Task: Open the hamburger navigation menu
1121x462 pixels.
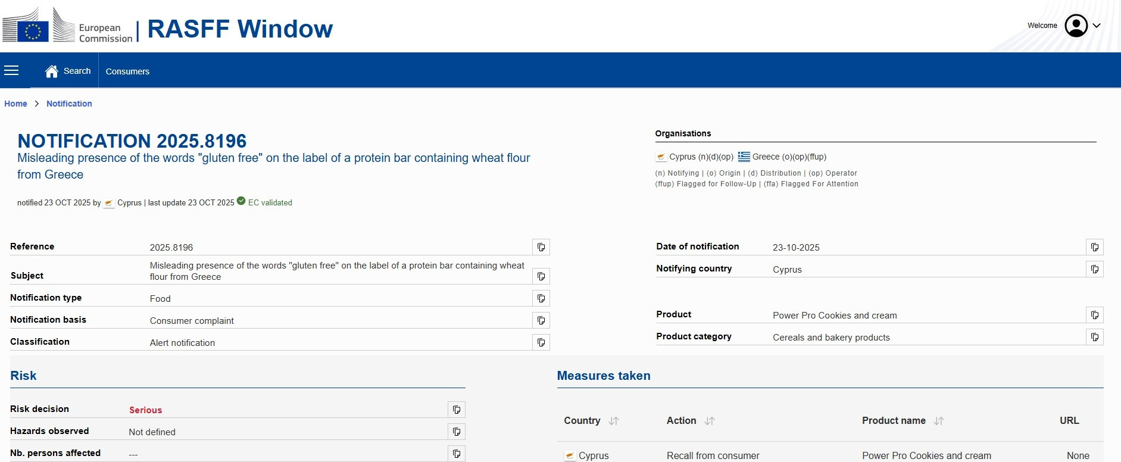Action: click(11, 71)
